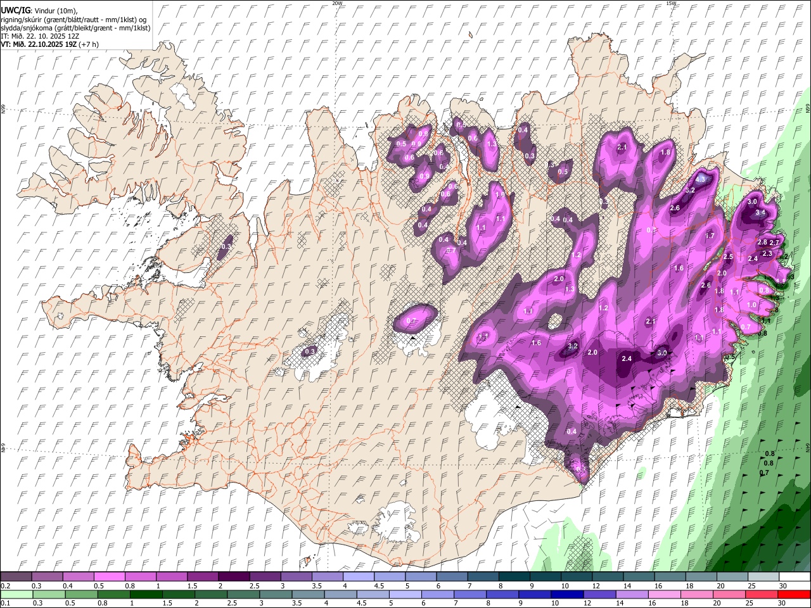
Task: Click the '(+7 h)' forecast offset text
Action: coord(89,44)
